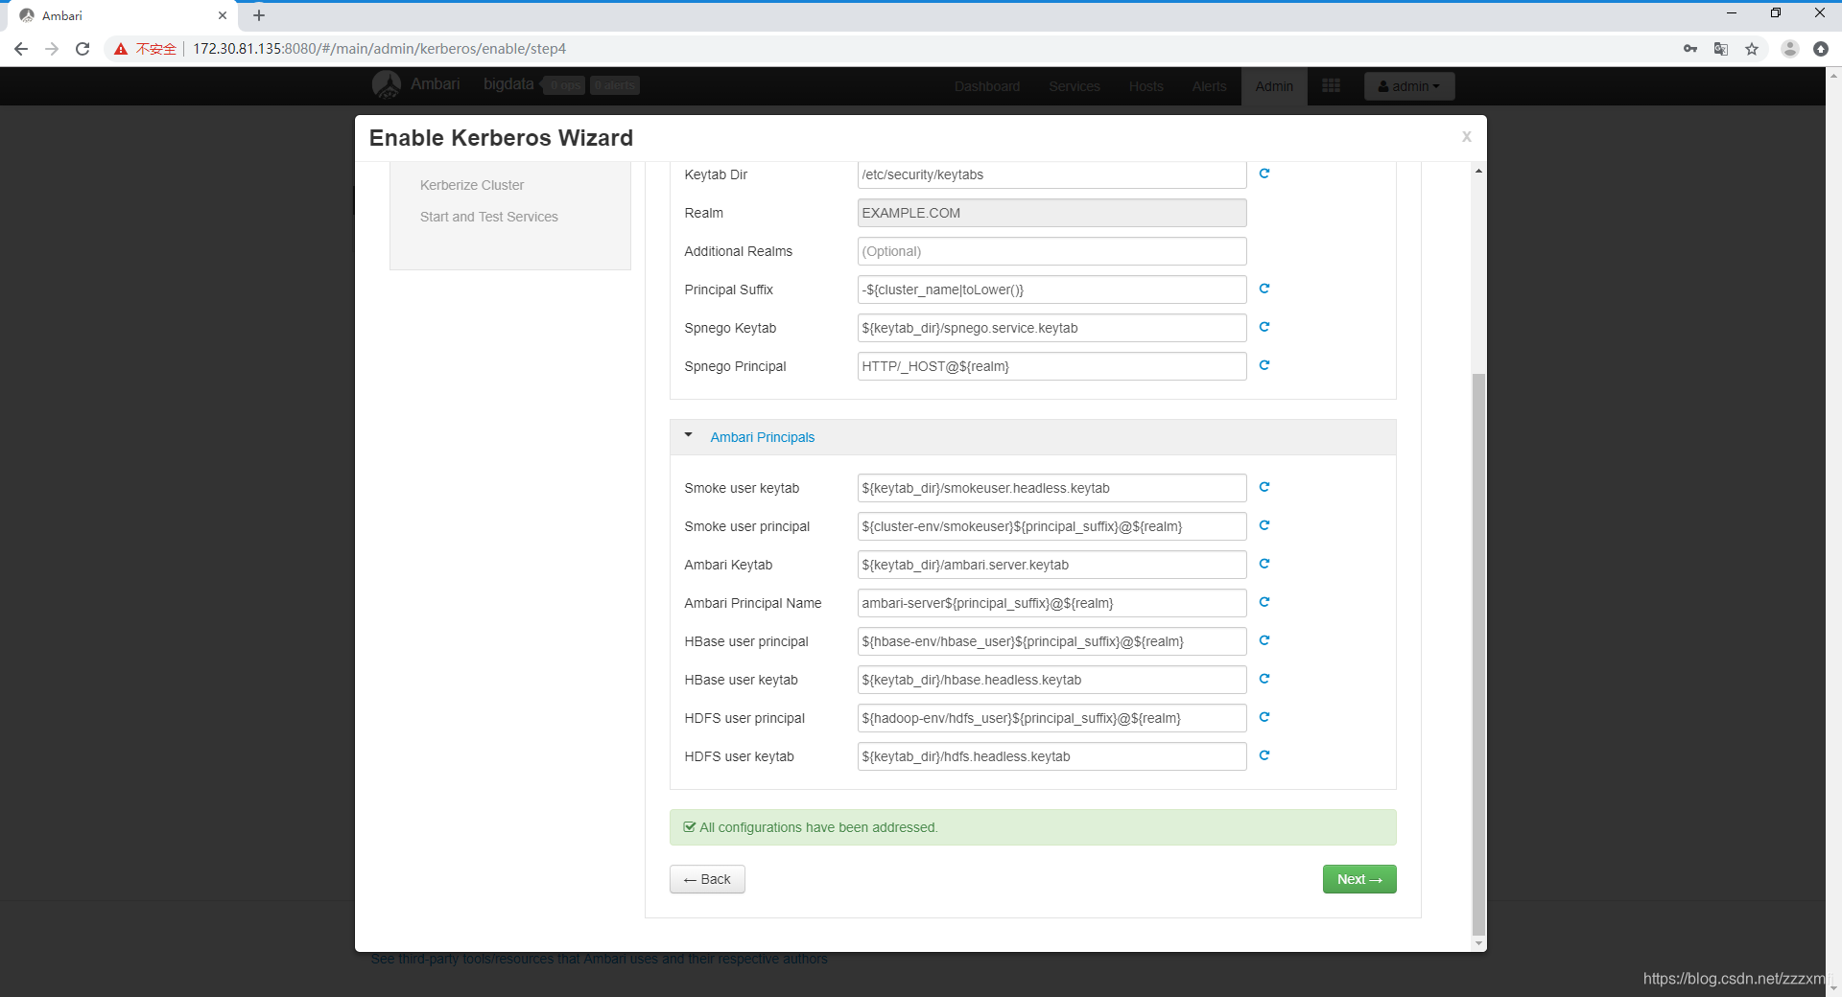Focus the Keytab Dir input field
The image size is (1842, 997).
point(1051,174)
